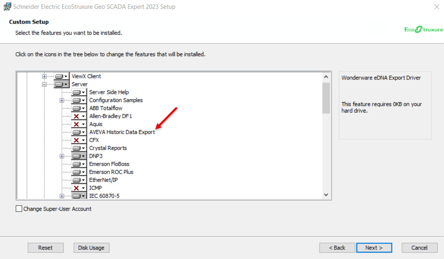Open the AVEVA Historic Data Export feature icon
444x259 pixels.
79,132
